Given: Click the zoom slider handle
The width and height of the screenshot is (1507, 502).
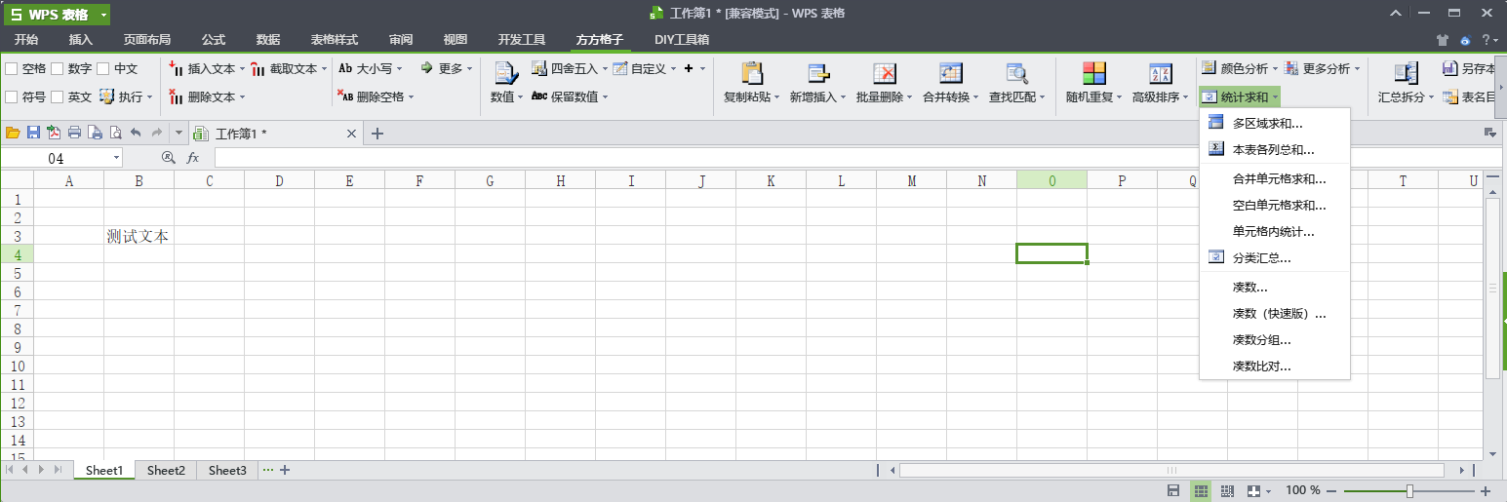Looking at the screenshot, I should [x=1409, y=490].
